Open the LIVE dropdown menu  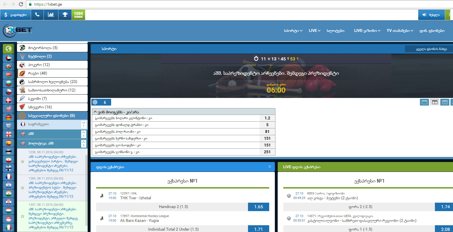click(x=314, y=31)
